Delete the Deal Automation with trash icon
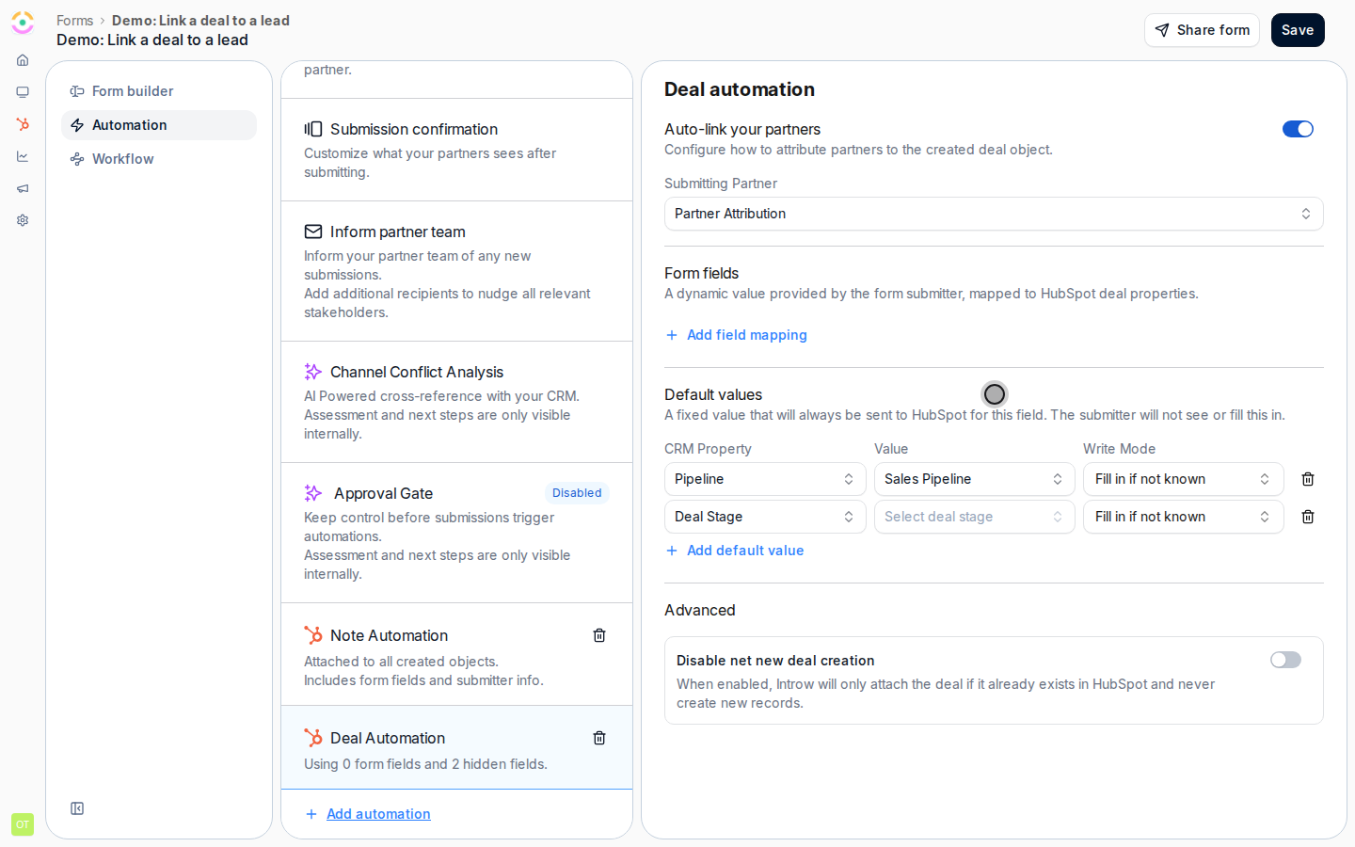This screenshot has width=1355, height=847. (x=599, y=738)
